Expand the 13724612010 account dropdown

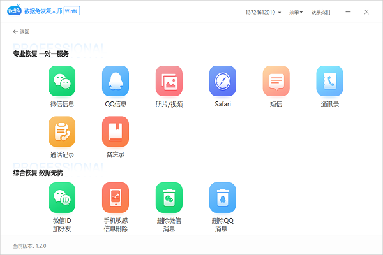coord(263,12)
